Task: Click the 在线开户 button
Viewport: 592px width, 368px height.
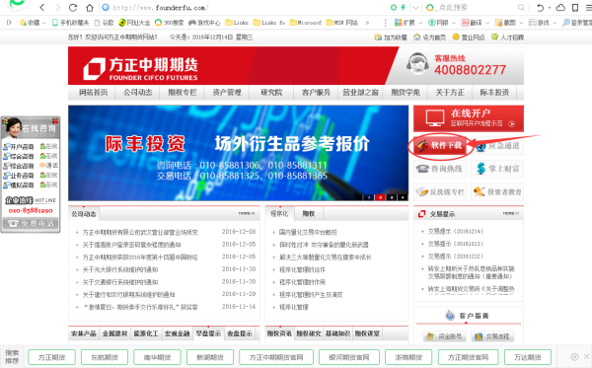Action: click(469, 117)
